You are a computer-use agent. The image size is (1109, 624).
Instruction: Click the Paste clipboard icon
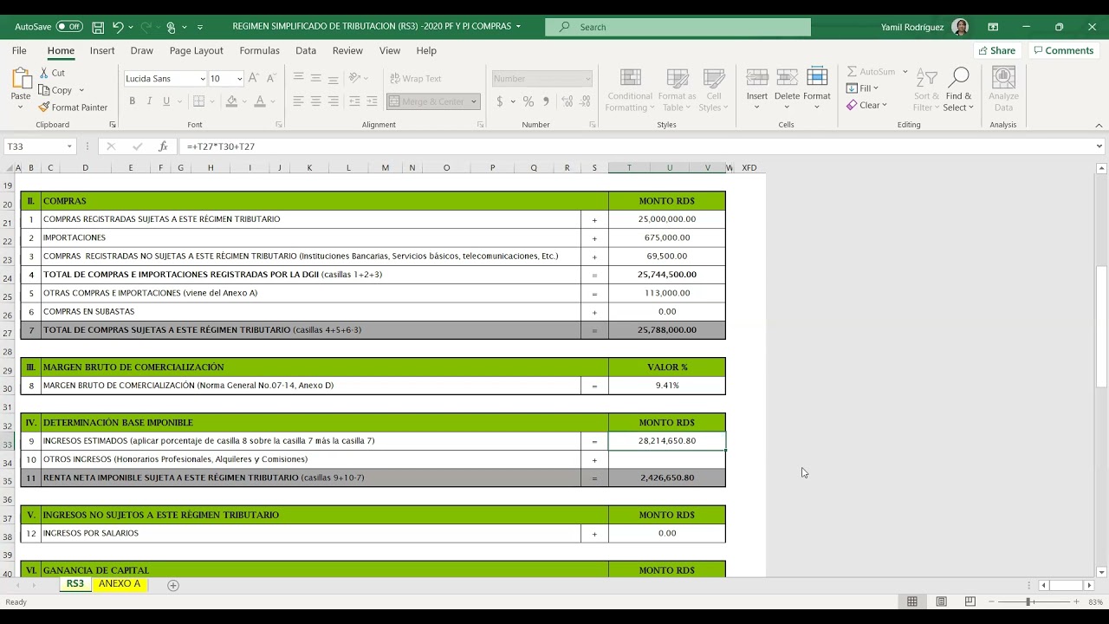point(21,80)
